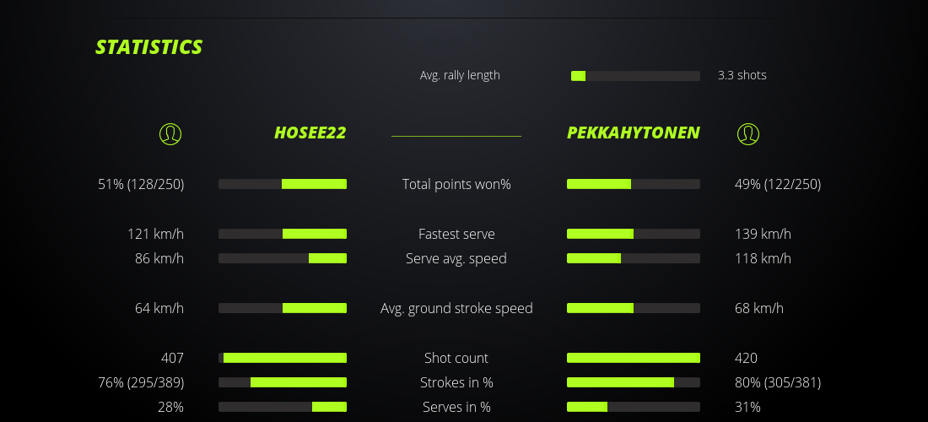Click PEKKAHYTONEN player avatar icon
928x422 pixels.
[x=748, y=133]
